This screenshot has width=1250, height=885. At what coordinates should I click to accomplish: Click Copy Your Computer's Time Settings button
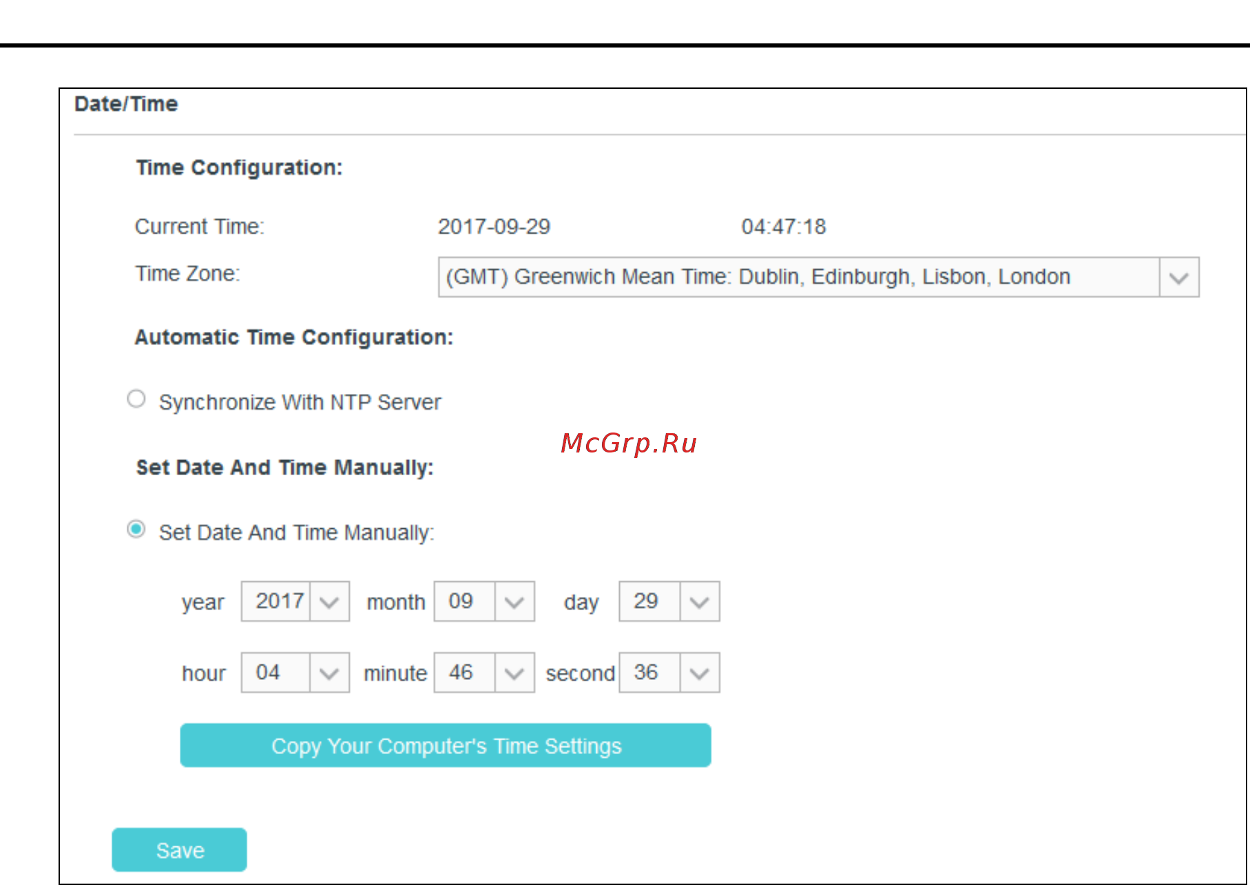[x=446, y=745]
